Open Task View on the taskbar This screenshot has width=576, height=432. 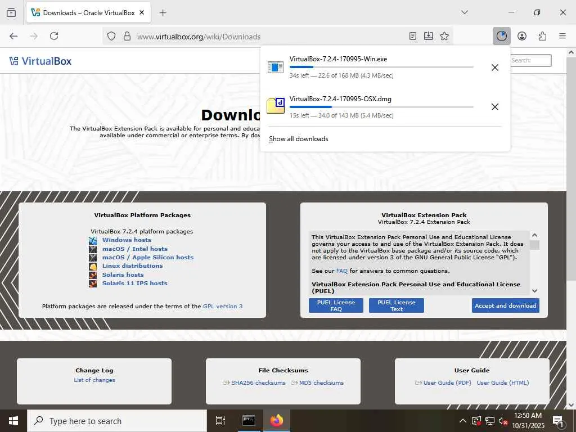pyautogui.click(x=220, y=421)
